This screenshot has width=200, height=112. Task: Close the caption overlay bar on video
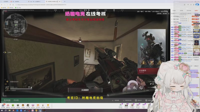coord(168,13)
